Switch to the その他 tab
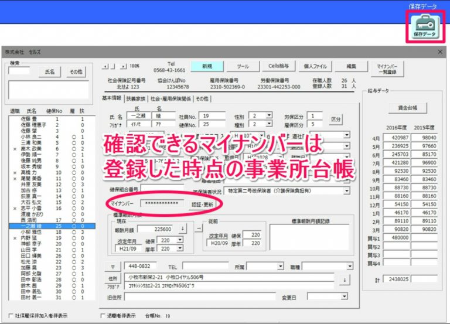The height and width of the screenshot is (324, 450). [202, 98]
